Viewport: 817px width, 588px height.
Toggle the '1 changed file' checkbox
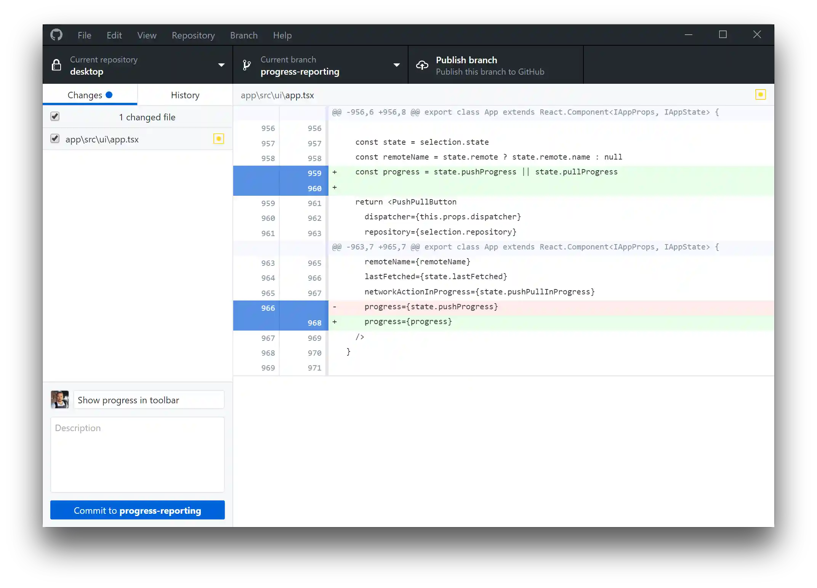click(54, 116)
